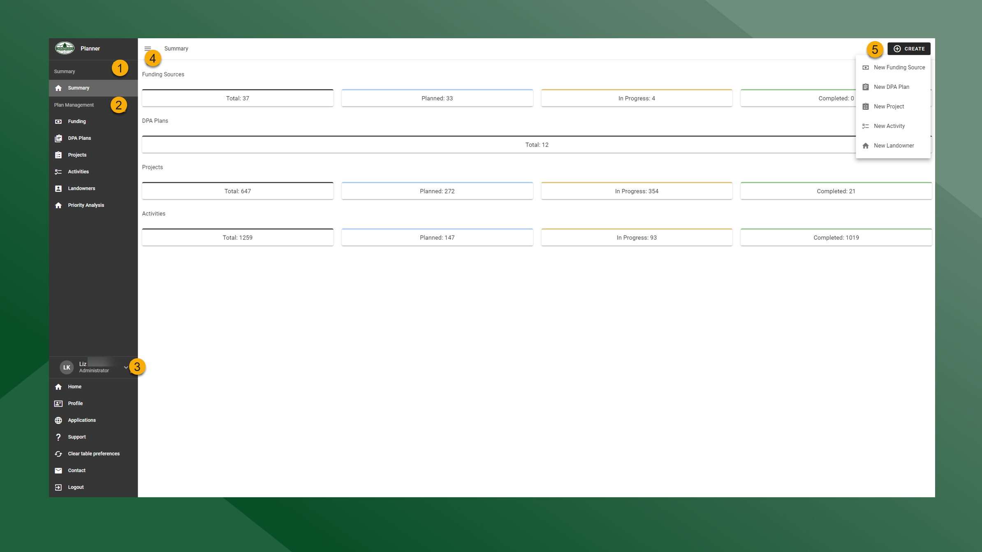Expand the Liz Administrator account chevron
The width and height of the screenshot is (982, 552).
pyautogui.click(x=126, y=367)
